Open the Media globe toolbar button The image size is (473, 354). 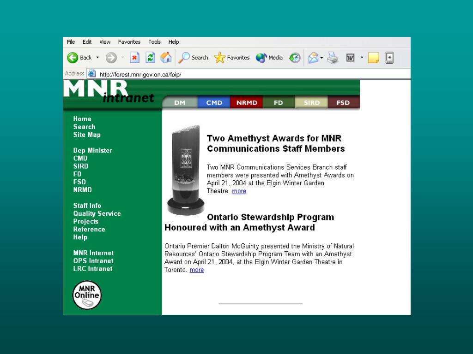(x=269, y=58)
